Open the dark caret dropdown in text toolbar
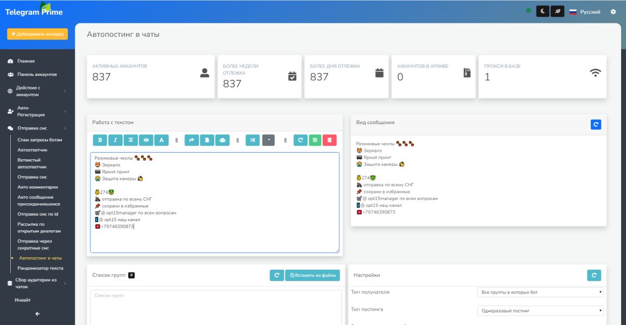Viewport: 626px width, 325px height. pyautogui.click(x=269, y=140)
